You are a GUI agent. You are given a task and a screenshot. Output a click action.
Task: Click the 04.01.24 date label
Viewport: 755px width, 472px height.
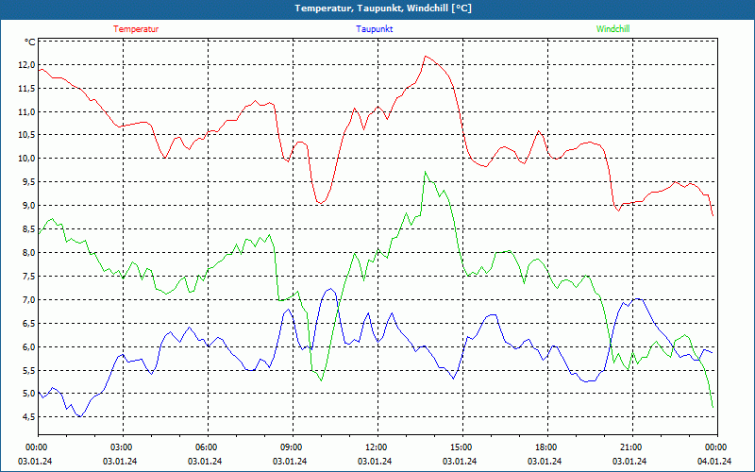coord(714,461)
